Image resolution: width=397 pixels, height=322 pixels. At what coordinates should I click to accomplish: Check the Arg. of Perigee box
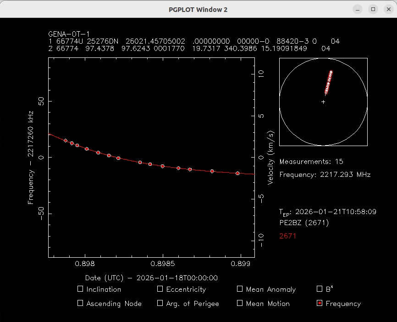pyautogui.click(x=160, y=303)
